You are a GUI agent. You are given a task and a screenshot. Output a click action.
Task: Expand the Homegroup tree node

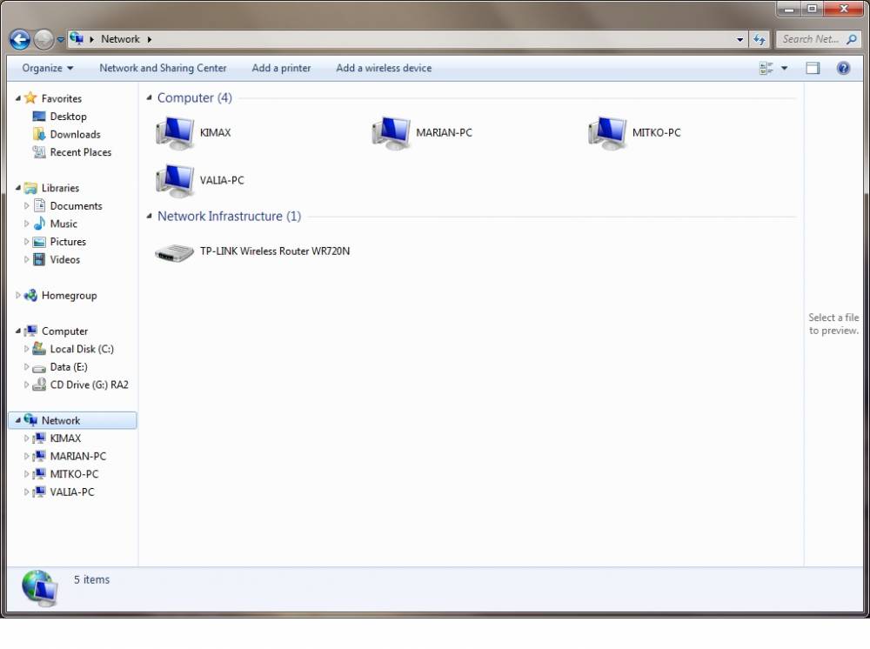[x=17, y=295]
